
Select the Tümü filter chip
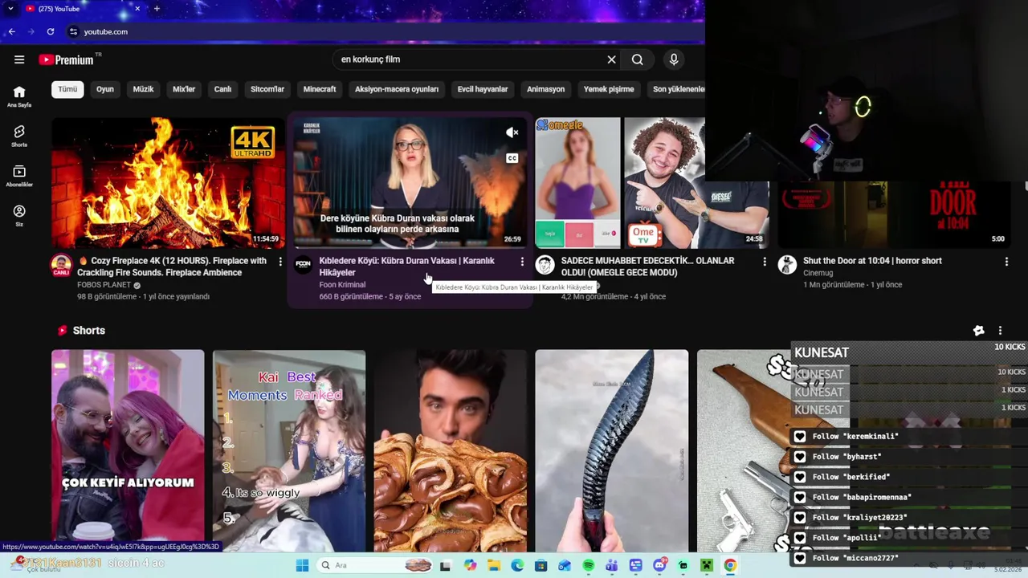pyautogui.click(x=67, y=89)
